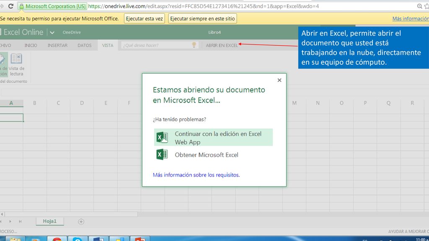This screenshot has height=241, width=429.
Task: Select the VISTA ribbon tab
Action: pos(108,45)
